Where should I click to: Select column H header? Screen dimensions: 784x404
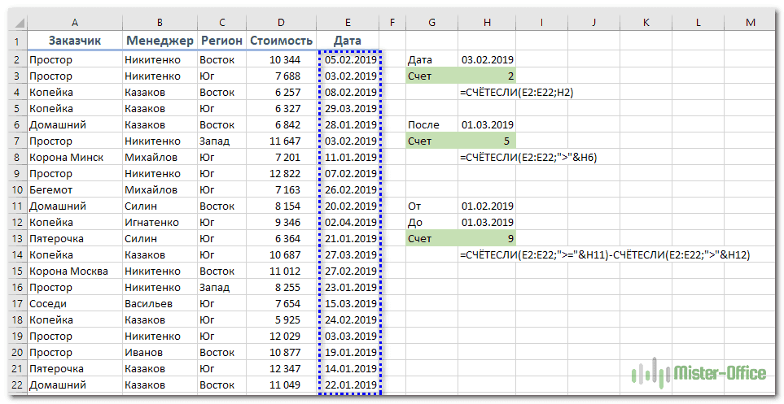click(x=486, y=21)
